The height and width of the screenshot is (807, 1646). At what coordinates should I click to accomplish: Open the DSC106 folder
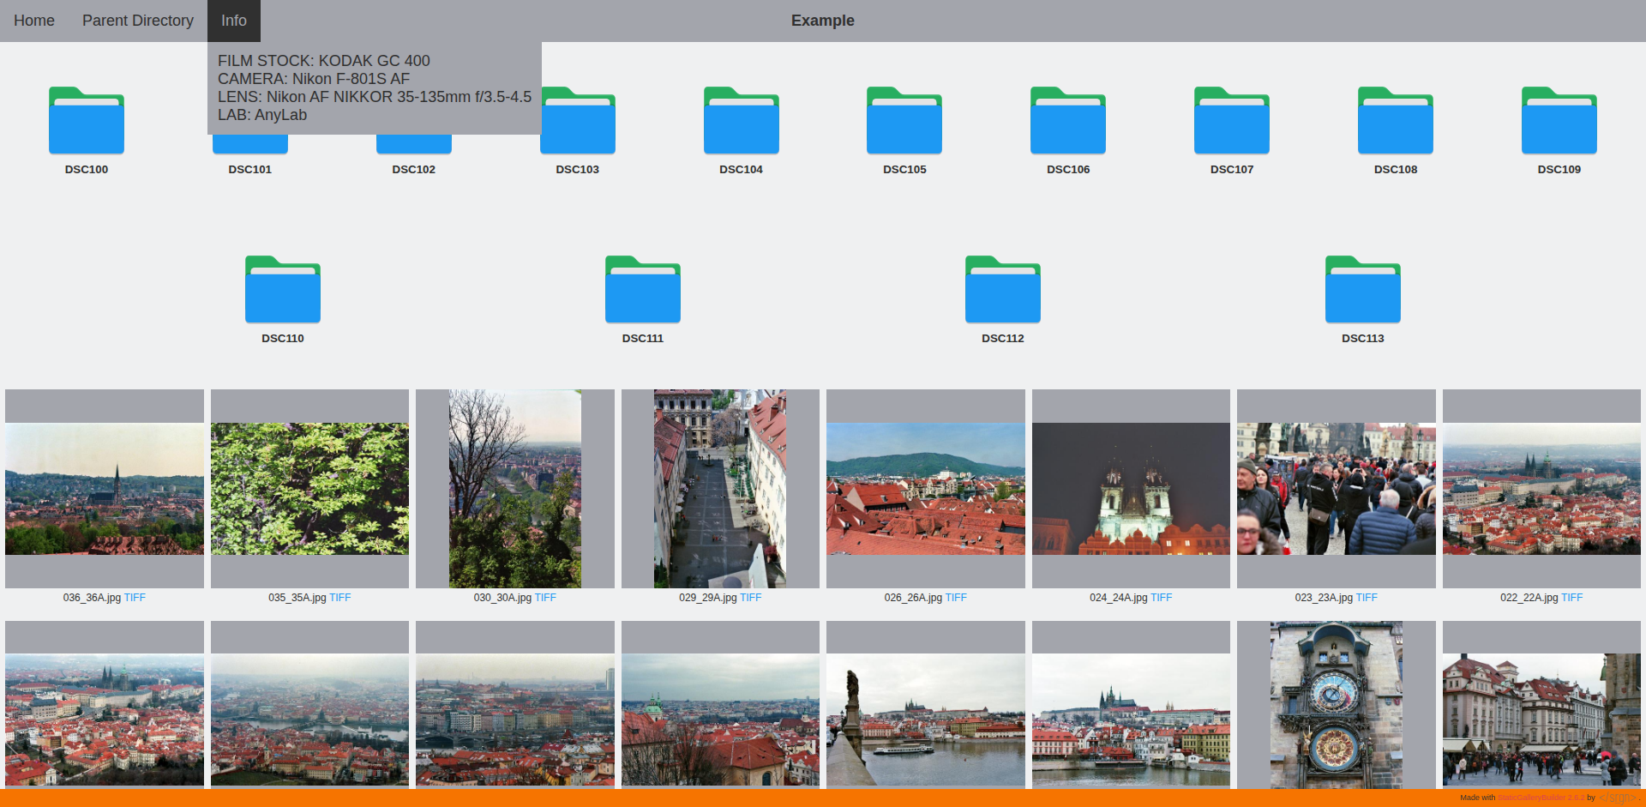[1067, 121]
